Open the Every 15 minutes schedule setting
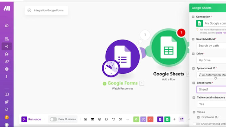The image size is (226, 127). tap(67, 119)
